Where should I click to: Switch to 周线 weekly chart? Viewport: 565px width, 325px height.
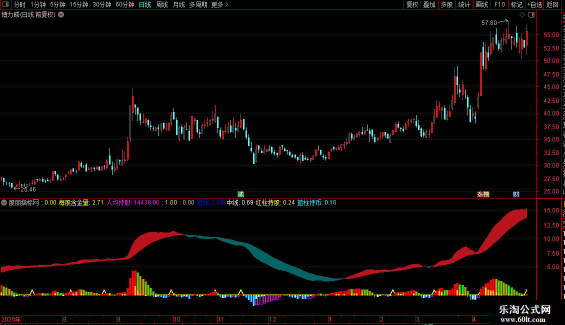pyautogui.click(x=162, y=4)
